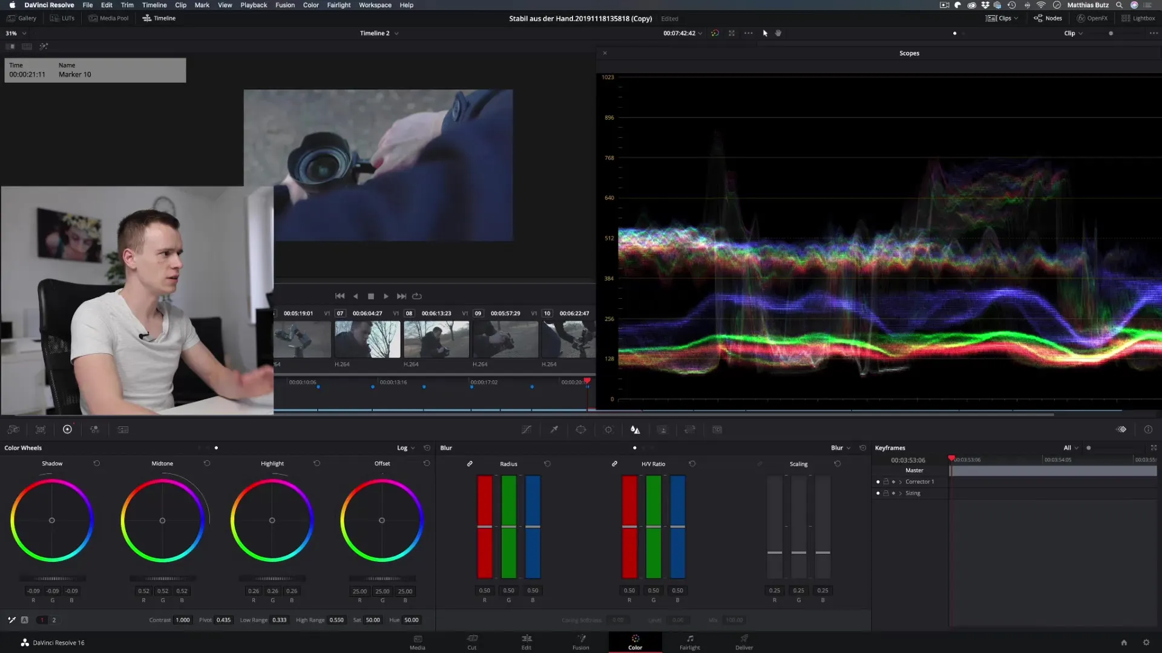This screenshot has height=653, width=1162.
Task: Open the LUTs panel
Action: click(62, 18)
